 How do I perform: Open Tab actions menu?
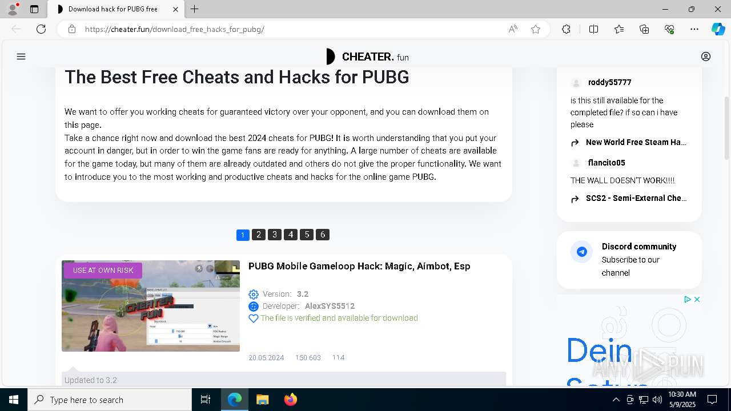click(x=34, y=9)
